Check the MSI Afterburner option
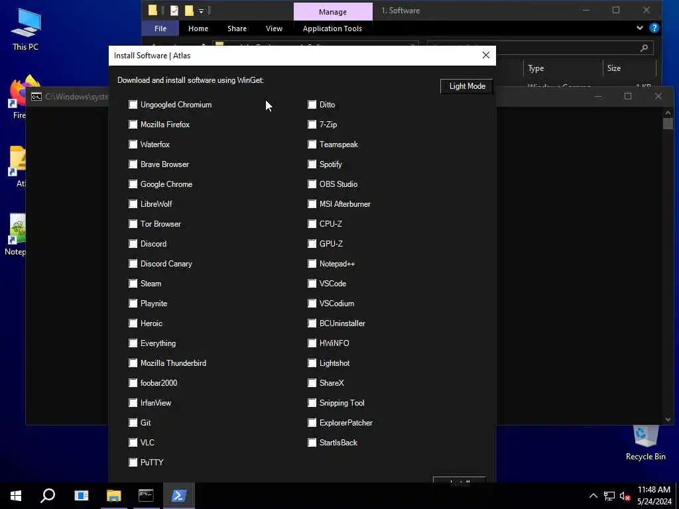Screen dimensions: 679x509 312,204
